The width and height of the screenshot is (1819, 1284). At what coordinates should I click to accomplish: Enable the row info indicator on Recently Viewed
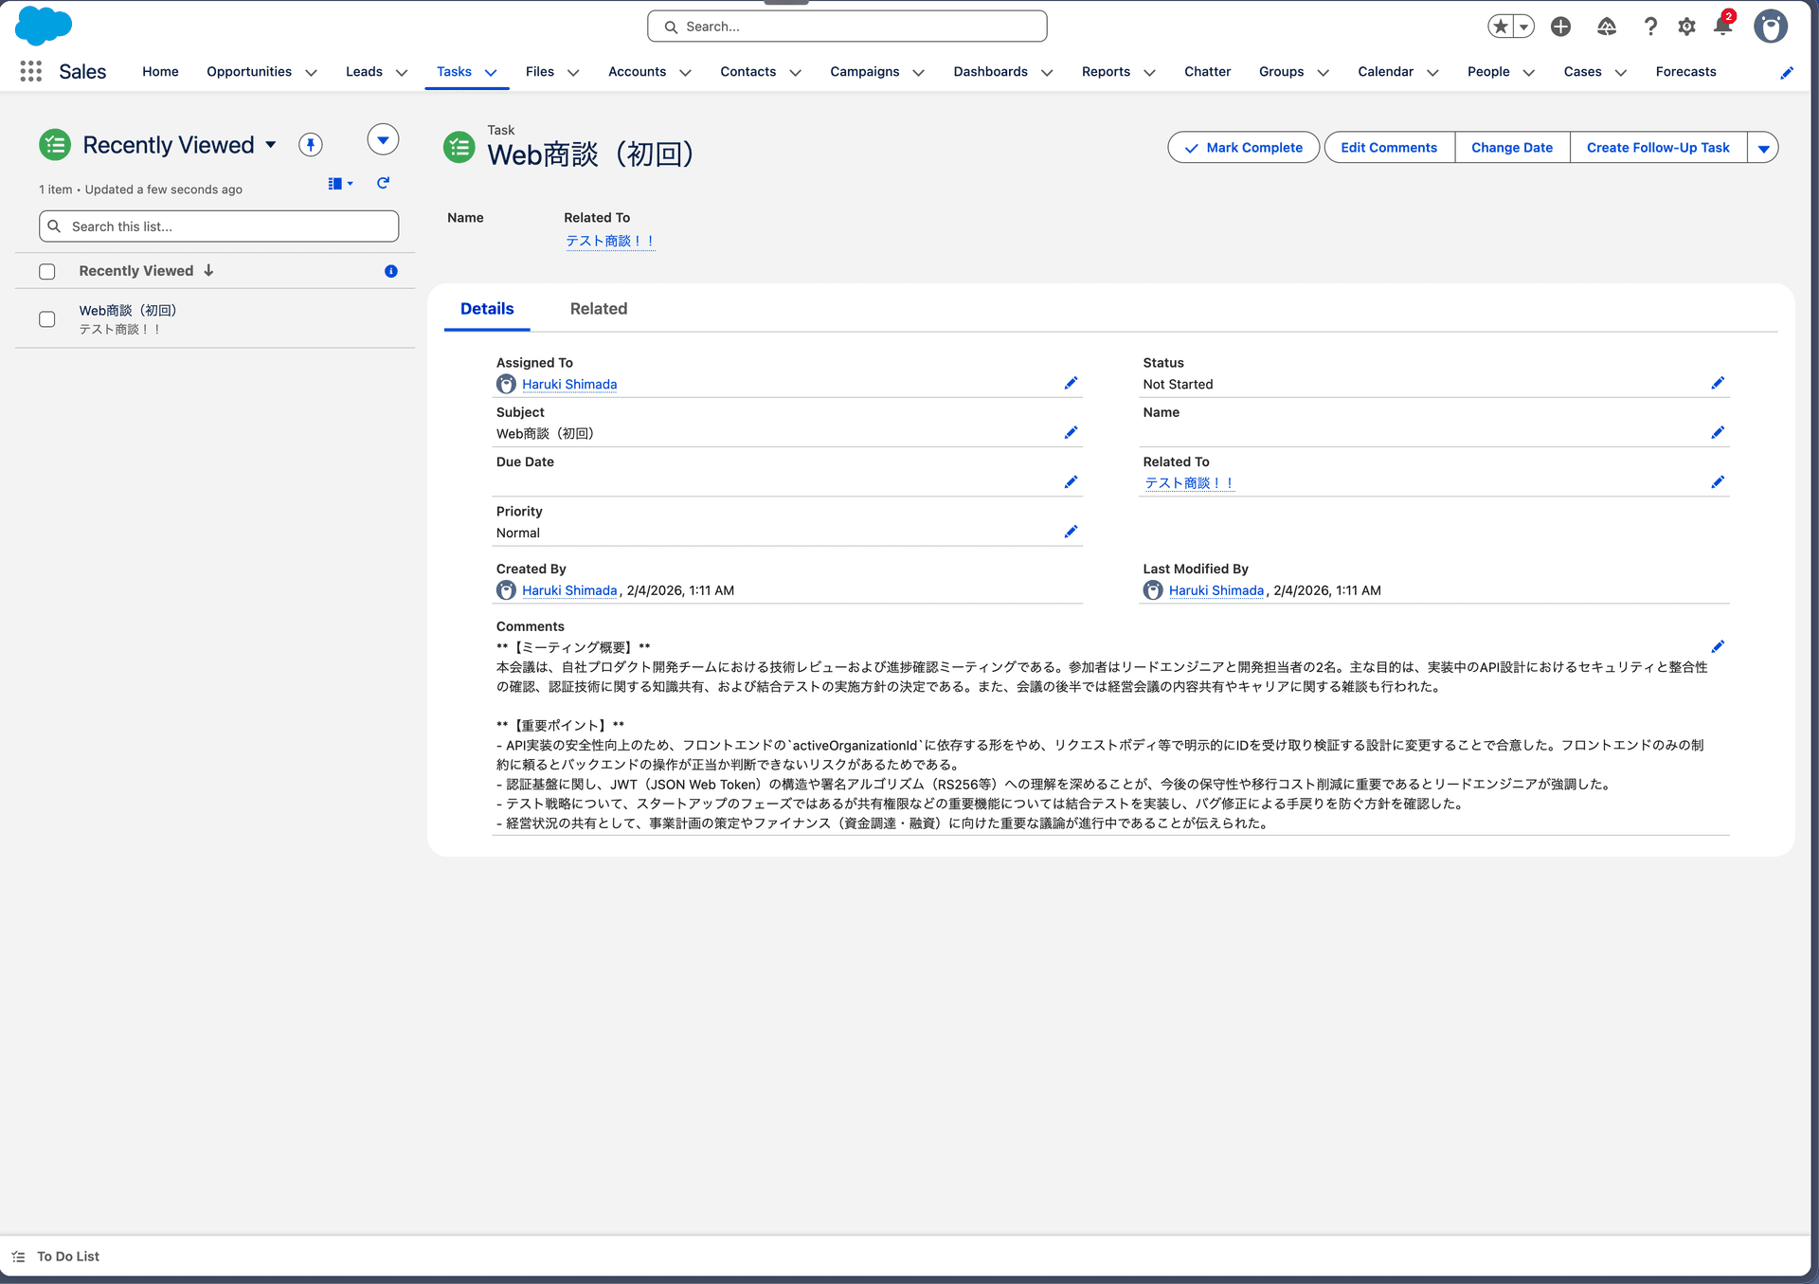pos(390,271)
